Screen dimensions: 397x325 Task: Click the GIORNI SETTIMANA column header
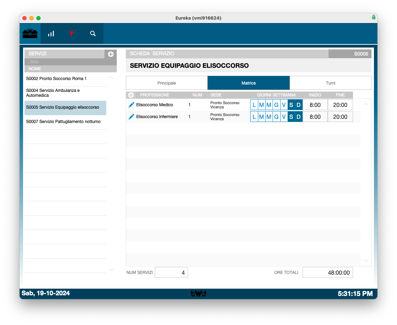point(276,95)
